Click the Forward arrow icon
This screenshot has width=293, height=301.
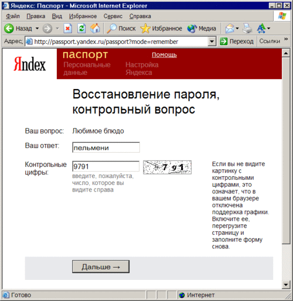click(47, 29)
